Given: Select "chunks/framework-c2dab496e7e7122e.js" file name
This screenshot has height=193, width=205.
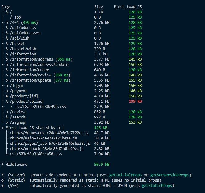Looking at the screenshot, I should click(x=49, y=133).
